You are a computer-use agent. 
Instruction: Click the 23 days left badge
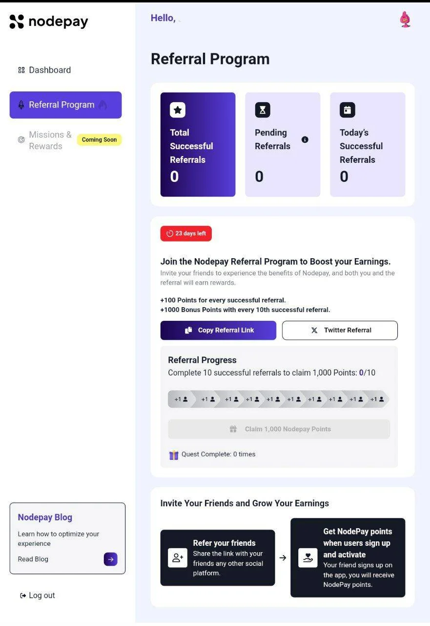coord(186,233)
